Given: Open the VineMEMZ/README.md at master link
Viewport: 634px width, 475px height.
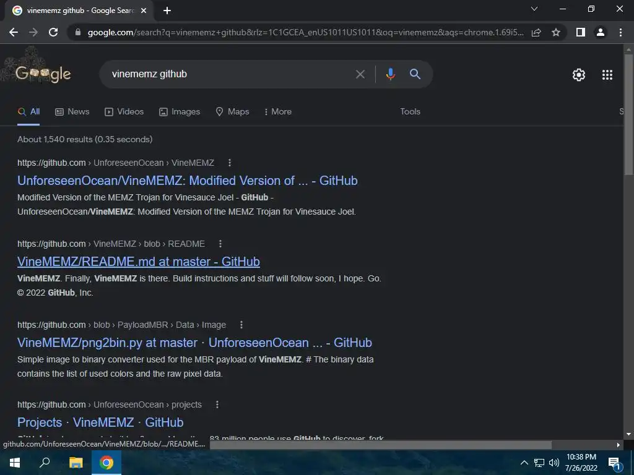Looking at the screenshot, I should 138,262.
